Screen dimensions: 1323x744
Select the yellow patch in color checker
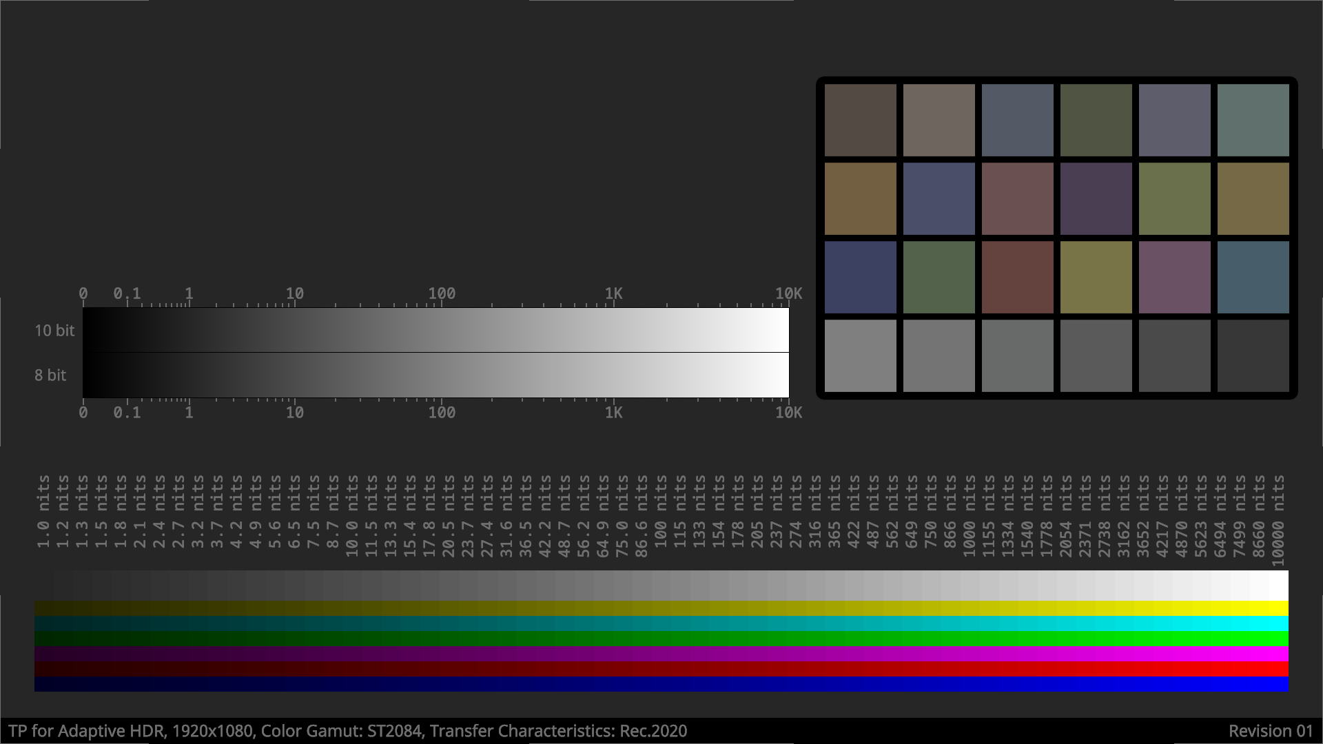coord(1096,277)
